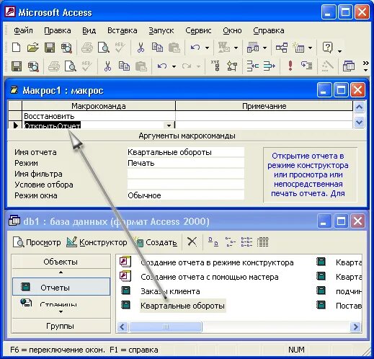This screenshot has height=359, width=374.
Task: Expand more buttons chevron at macro toolbar end
Action: coord(365,66)
